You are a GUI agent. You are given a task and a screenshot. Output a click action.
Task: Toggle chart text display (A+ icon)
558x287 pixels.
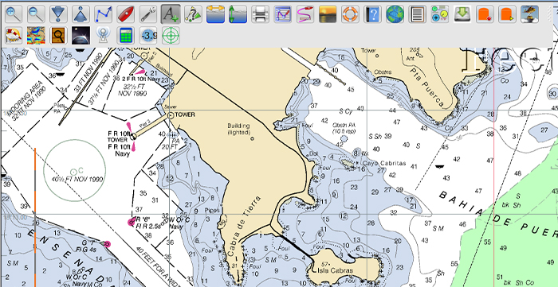coord(171,14)
